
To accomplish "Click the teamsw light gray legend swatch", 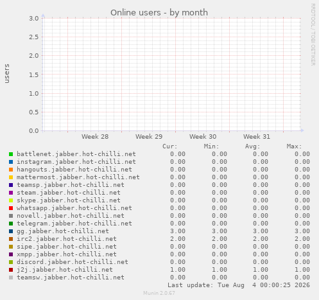I will (x=11, y=278).
